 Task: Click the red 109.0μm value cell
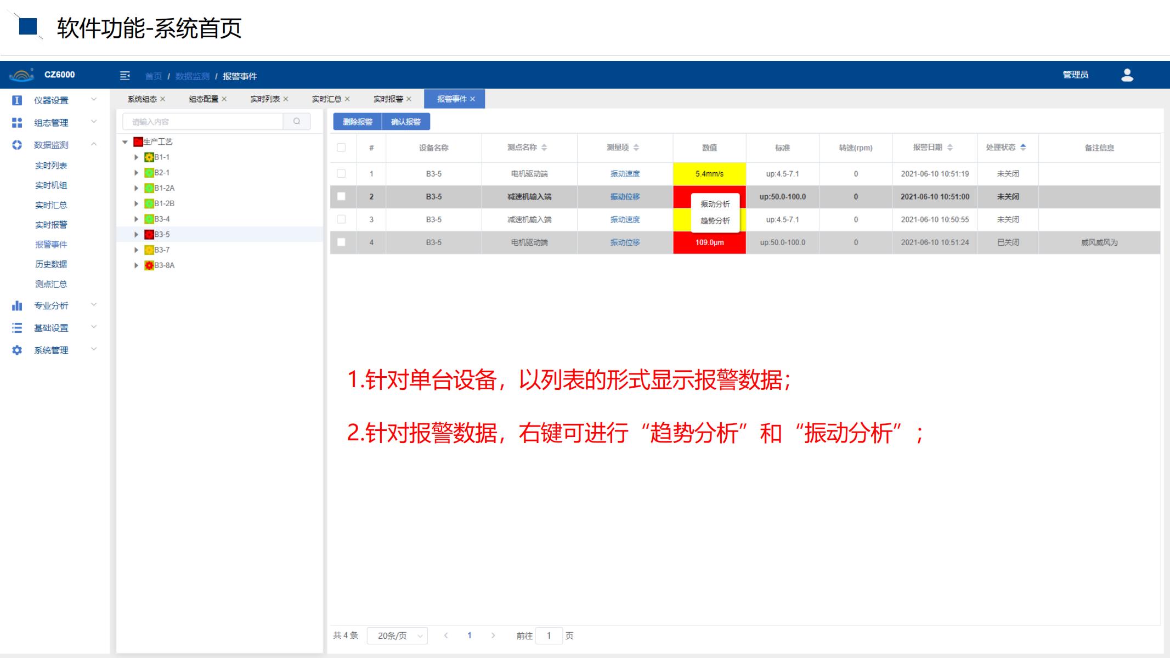coord(710,242)
